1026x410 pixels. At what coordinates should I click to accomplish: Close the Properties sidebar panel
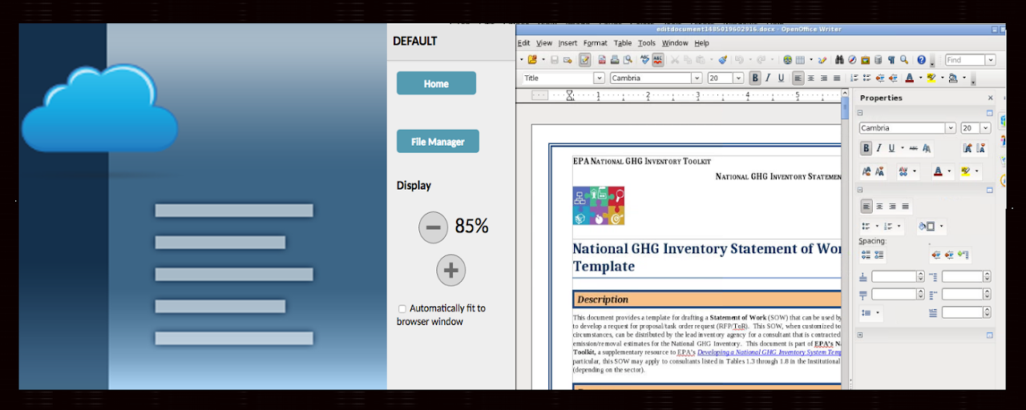tap(990, 98)
